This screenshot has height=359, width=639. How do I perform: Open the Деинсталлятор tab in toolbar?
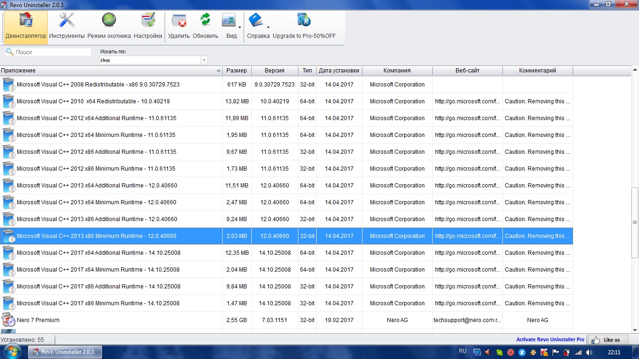coord(26,27)
